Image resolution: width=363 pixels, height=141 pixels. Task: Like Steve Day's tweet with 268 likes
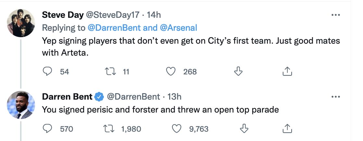tap(171, 71)
